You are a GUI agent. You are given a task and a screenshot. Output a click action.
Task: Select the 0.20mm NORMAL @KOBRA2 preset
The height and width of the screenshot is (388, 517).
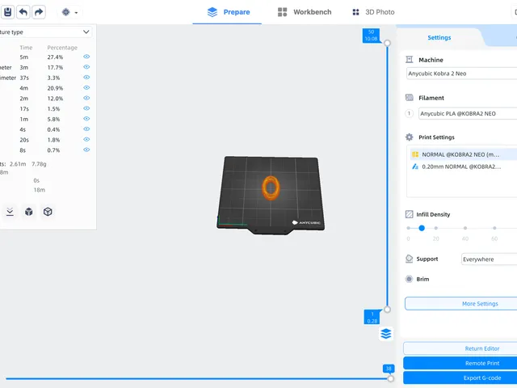464,167
